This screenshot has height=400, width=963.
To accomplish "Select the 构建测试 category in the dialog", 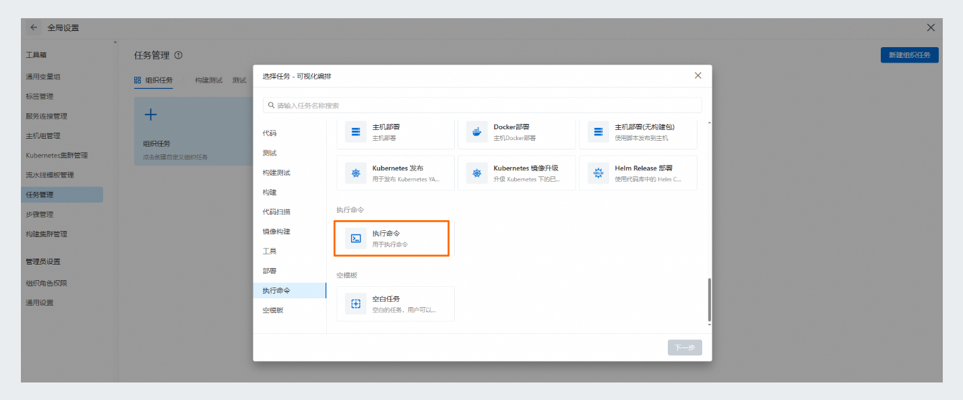I will (x=290, y=172).
